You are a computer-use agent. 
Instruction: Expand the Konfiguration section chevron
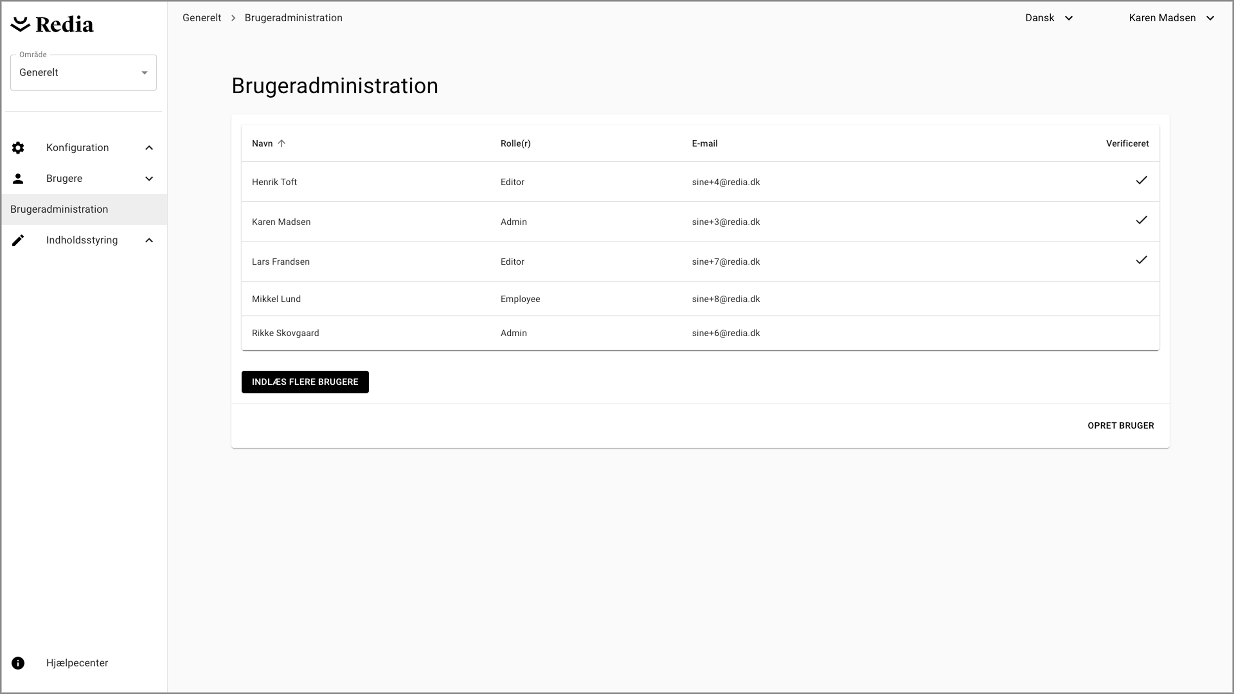pyautogui.click(x=149, y=148)
